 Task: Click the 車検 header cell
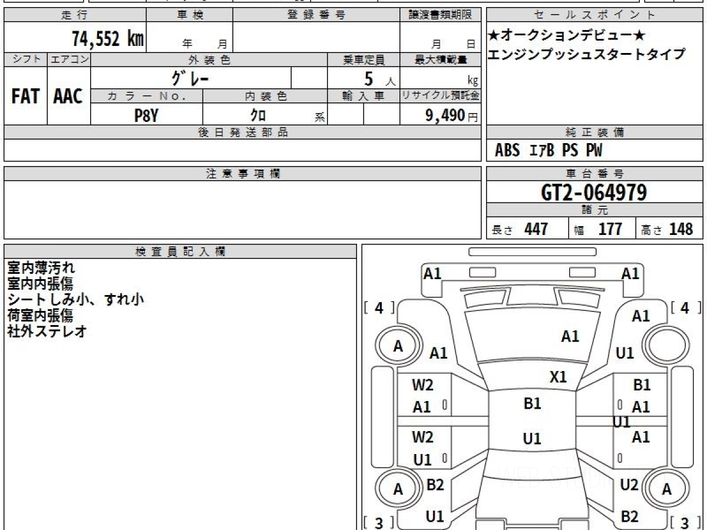click(x=190, y=15)
